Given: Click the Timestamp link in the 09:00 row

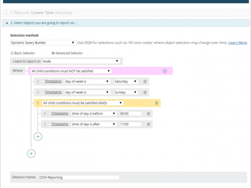Looking at the screenshot, I should 60,113.
